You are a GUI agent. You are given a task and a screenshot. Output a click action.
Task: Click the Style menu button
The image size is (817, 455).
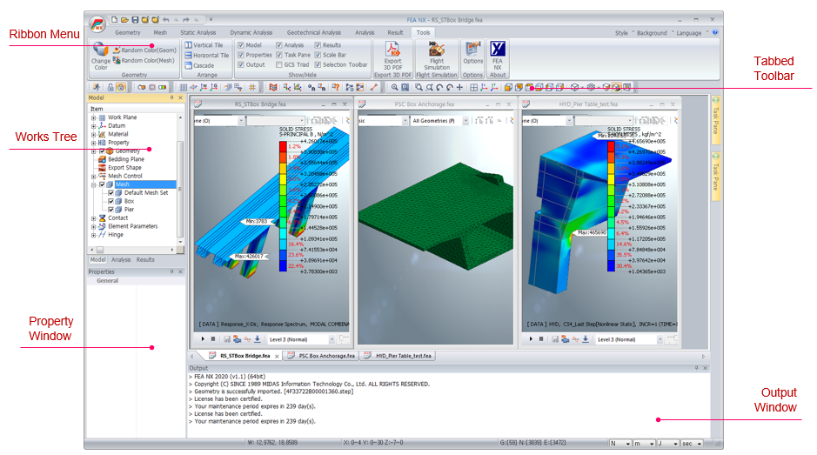[x=620, y=33]
